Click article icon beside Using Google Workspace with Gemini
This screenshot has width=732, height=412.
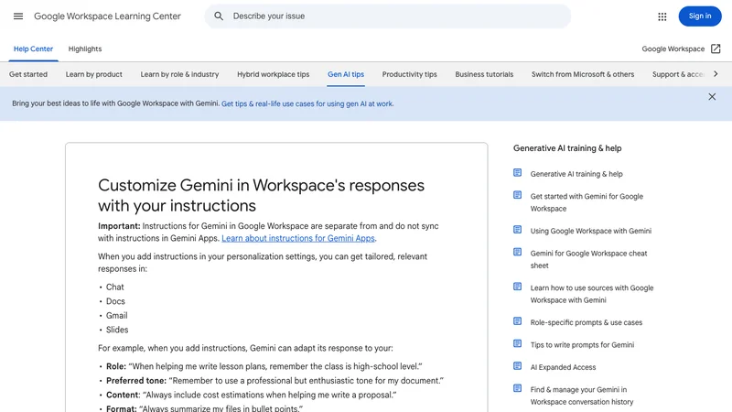pos(517,230)
